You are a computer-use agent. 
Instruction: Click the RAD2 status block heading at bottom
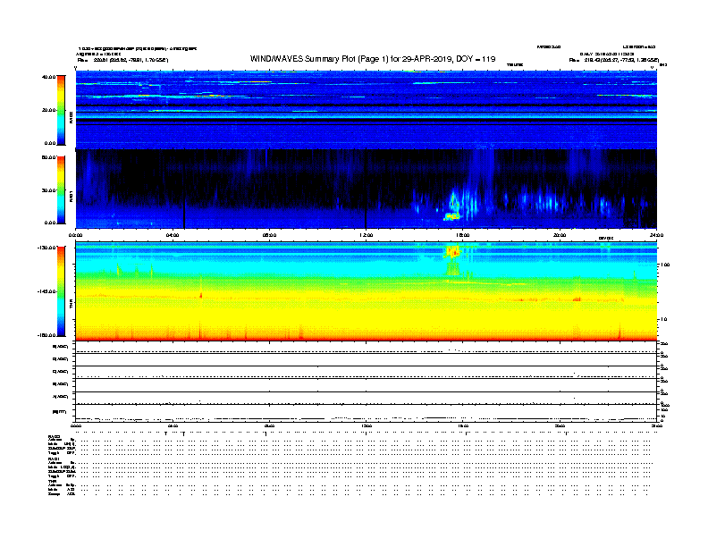click(55, 437)
